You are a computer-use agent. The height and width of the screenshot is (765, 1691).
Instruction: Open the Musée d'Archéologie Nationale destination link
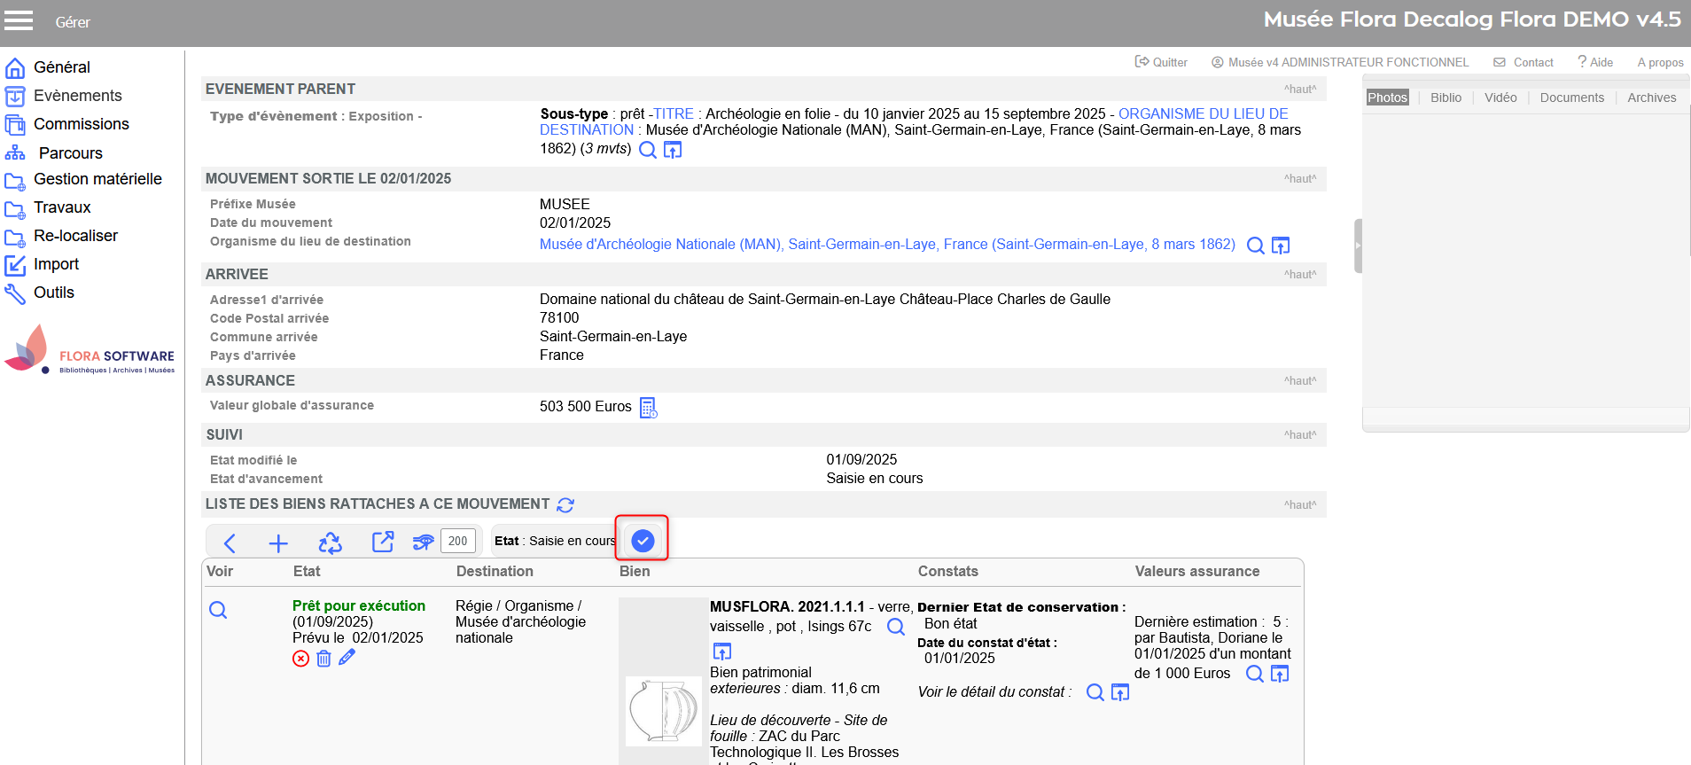pyautogui.click(x=887, y=245)
